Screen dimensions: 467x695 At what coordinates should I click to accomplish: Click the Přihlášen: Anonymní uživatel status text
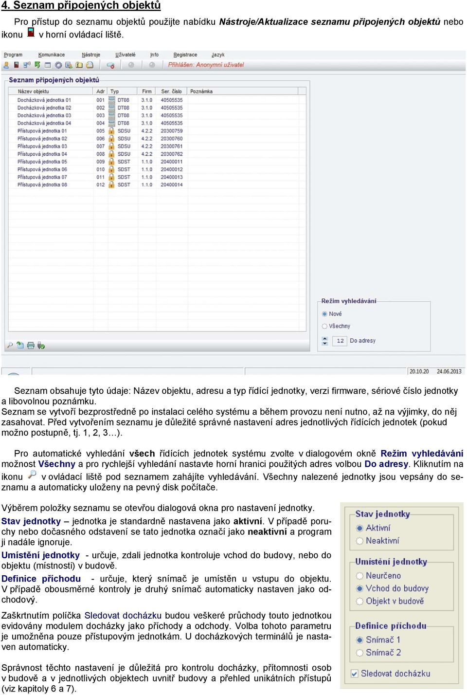click(x=206, y=65)
